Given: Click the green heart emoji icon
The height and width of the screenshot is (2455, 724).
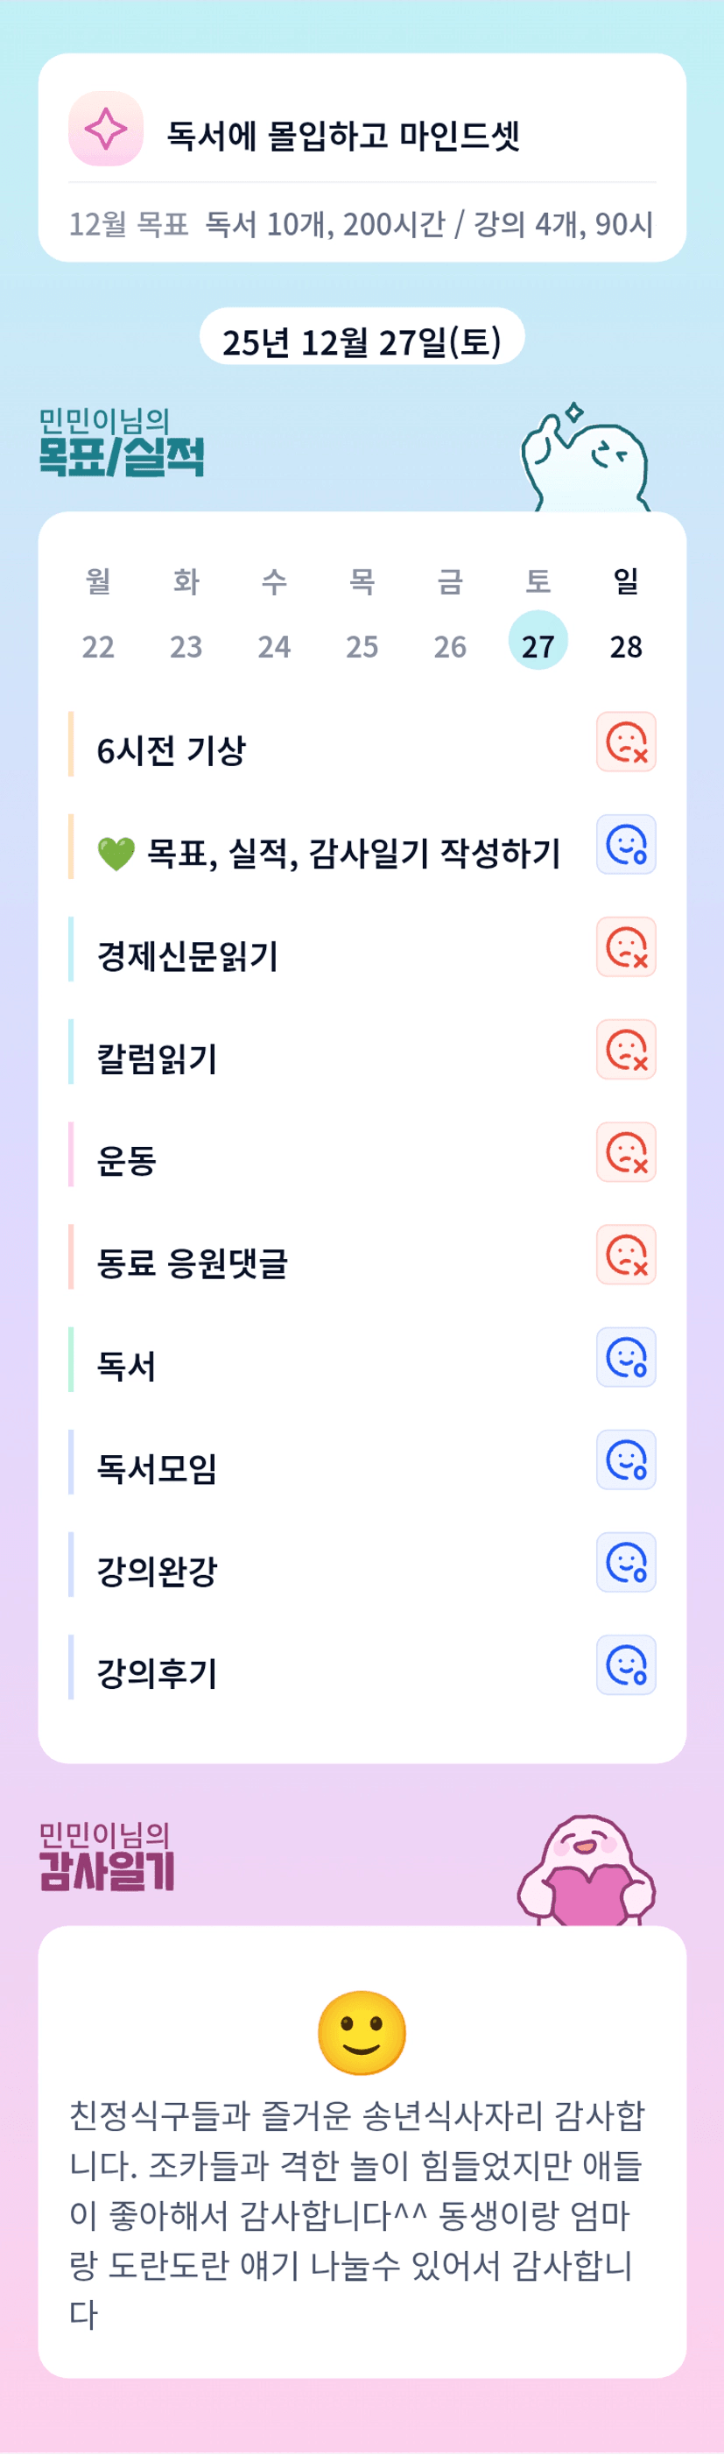Looking at the screenshot, I should [116, 853].
